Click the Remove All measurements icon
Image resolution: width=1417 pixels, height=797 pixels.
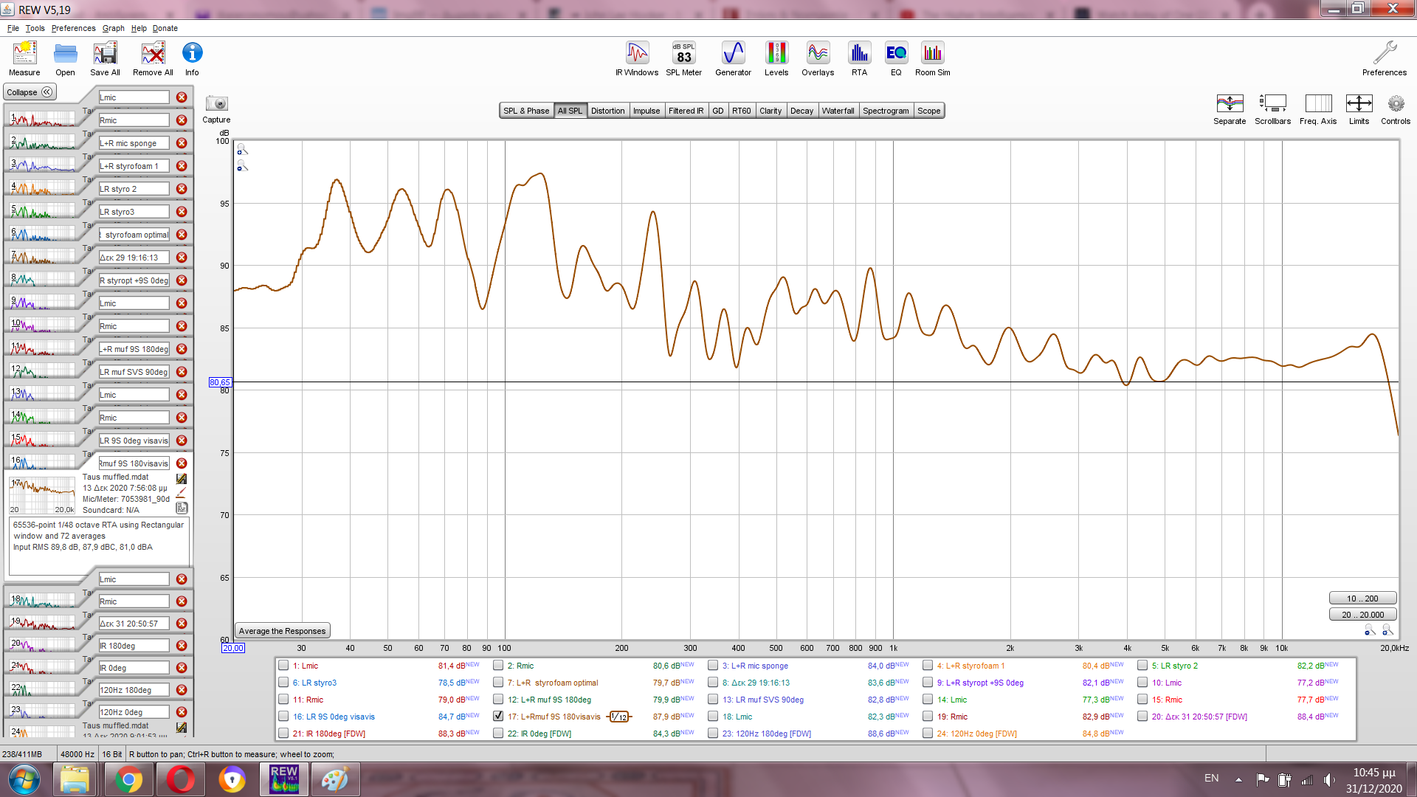(153, 58)
